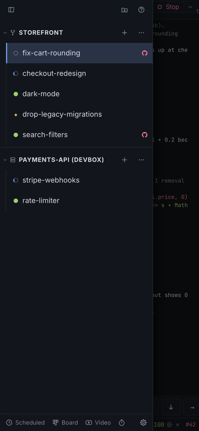This screenshot has height=431, width=199.
Task: Open the Video view
Action: click(98, 423)
